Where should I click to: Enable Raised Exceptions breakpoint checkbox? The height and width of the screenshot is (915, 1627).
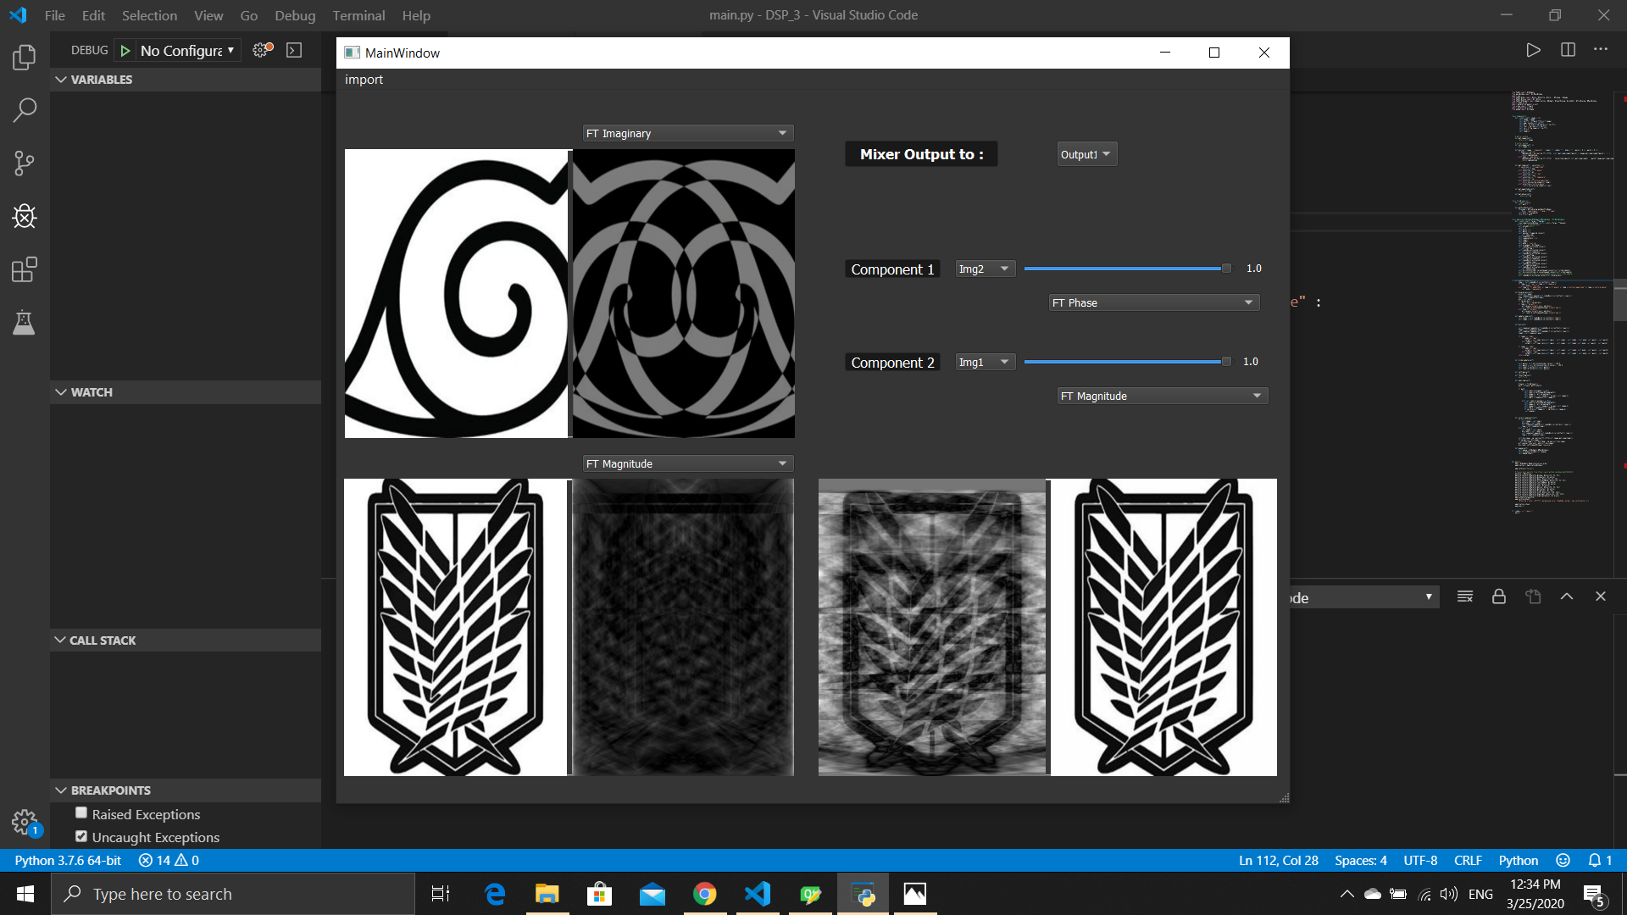[x=81, y=813]
